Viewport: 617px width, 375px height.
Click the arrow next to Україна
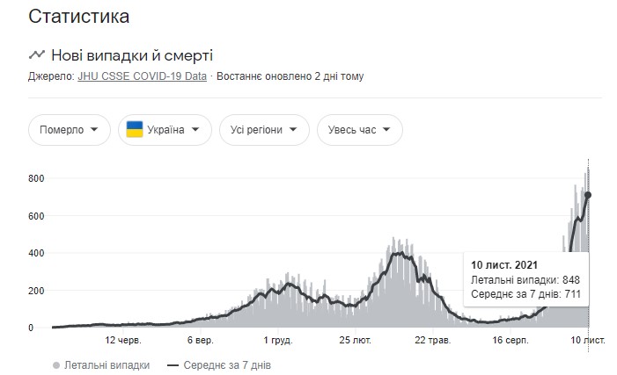(x=195, y=130)
